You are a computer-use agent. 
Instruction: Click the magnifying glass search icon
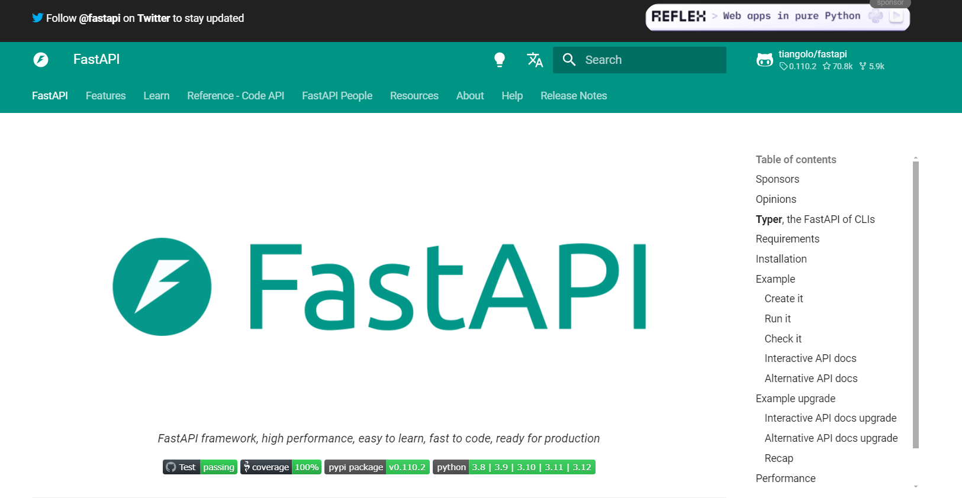tap(569, 59)
